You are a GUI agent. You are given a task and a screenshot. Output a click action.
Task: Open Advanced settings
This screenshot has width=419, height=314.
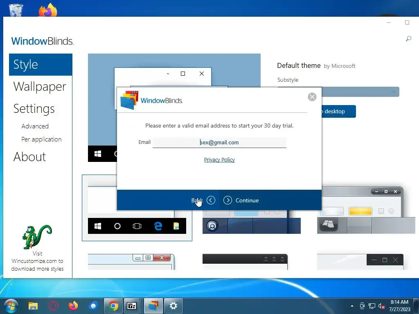[x=35, y=126]
